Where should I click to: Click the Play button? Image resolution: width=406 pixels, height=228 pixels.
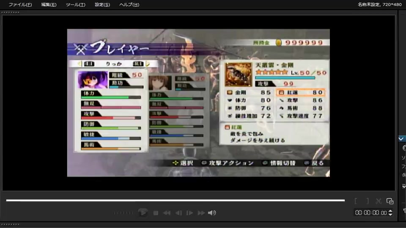click(143, 213)
